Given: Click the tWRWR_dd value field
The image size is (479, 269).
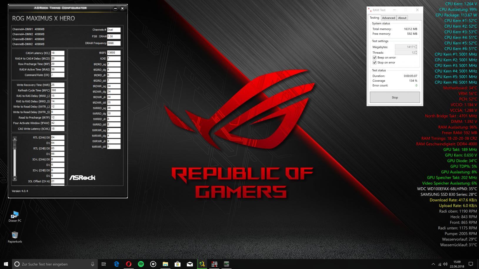Looking at the screenshot, I should [x=114, y=147].
